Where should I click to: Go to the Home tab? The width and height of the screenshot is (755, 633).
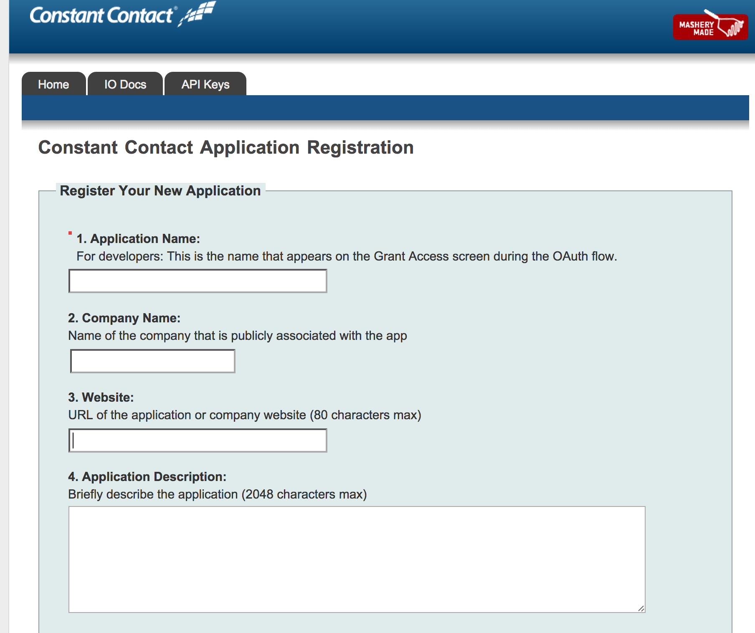pyautogui.click(x=54, y=84)
